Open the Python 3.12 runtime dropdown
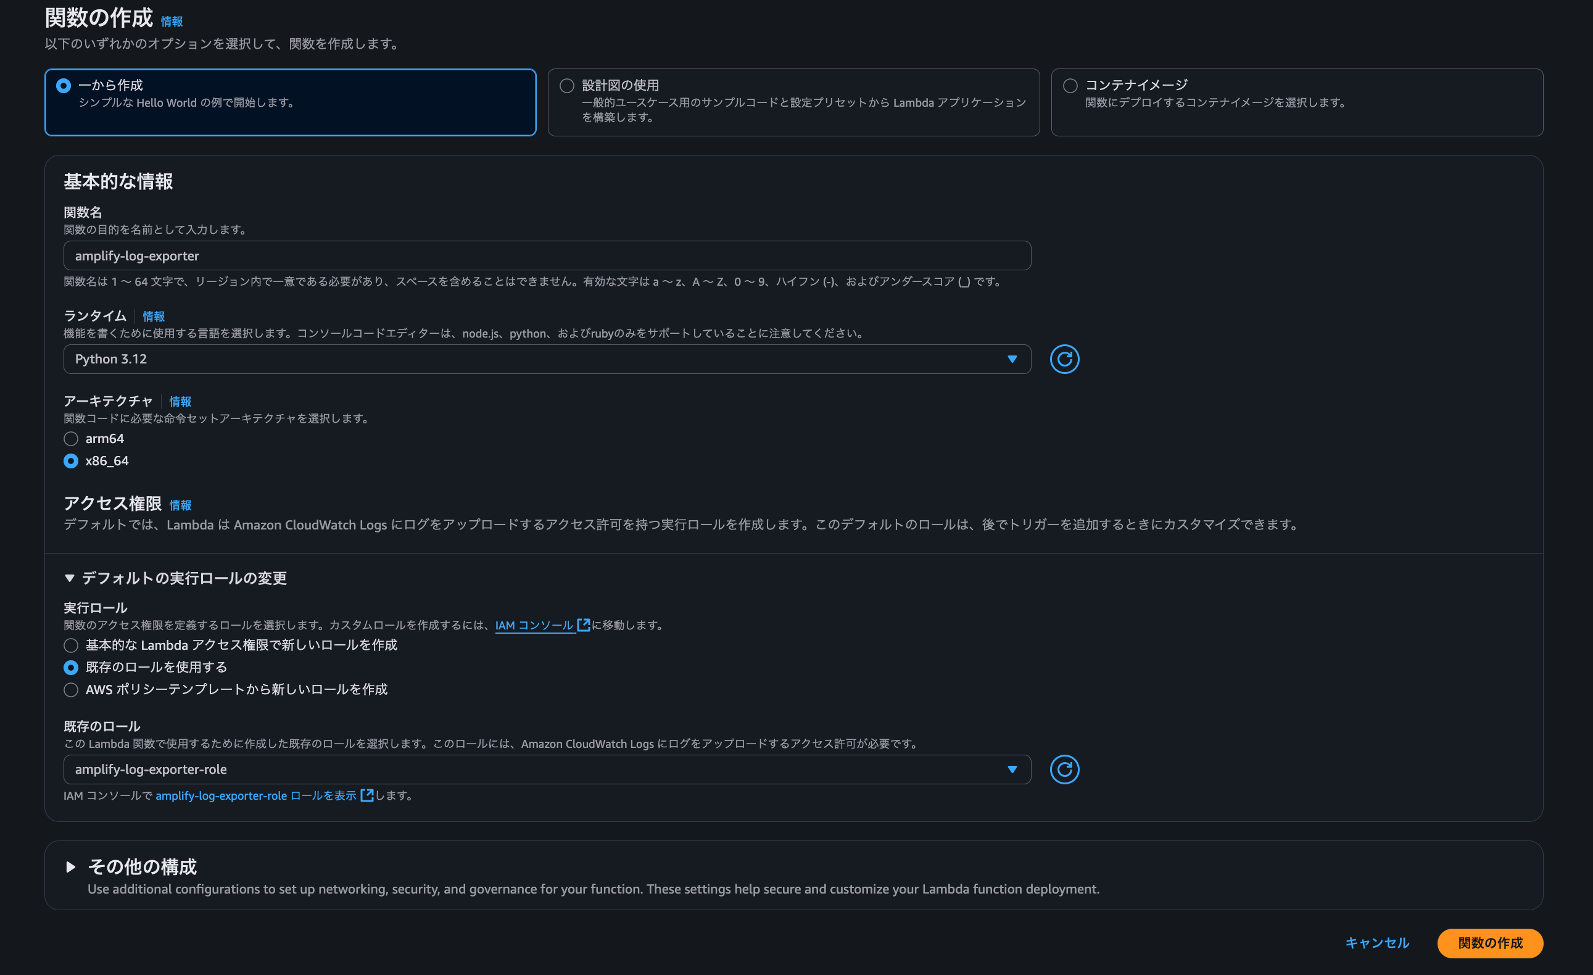 click(x=546, y=359)
